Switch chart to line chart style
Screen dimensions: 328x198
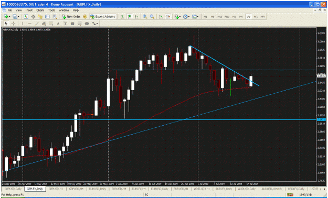click(136, 17)
